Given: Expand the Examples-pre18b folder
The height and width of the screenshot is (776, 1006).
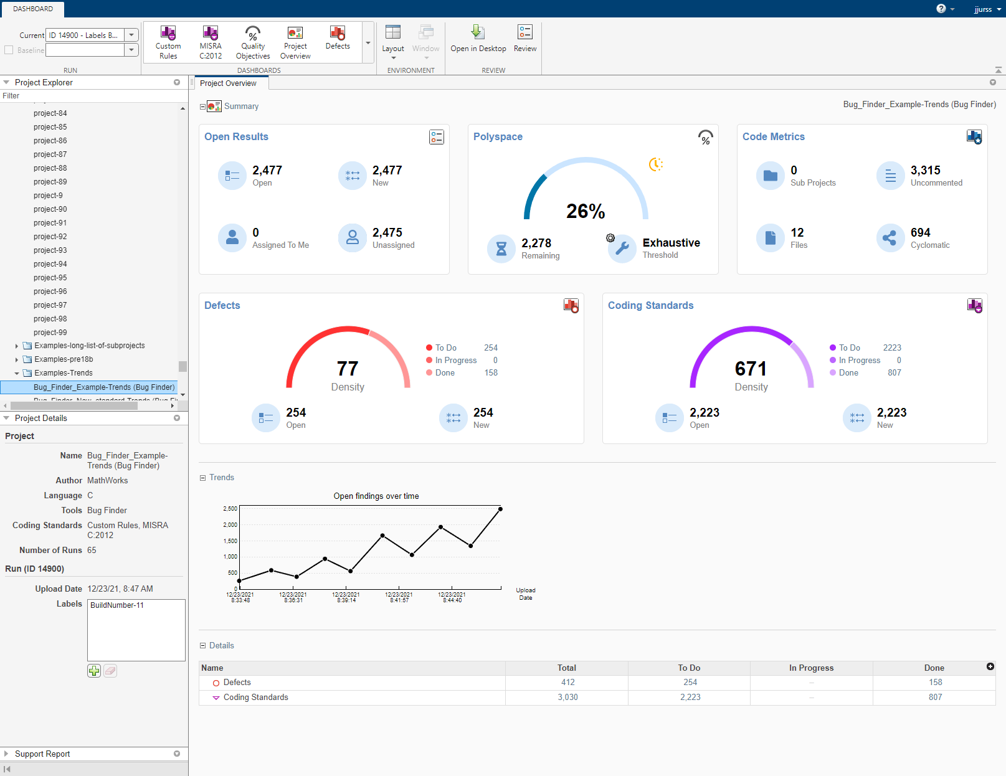Looking at the screenshot, I should pos(16,359).
